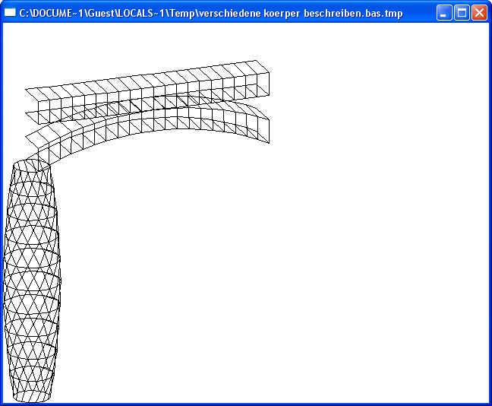This screenshot has height=406, width=492.
Task: Minimize the verschiedene koerper window
Action: pos(443,13)
